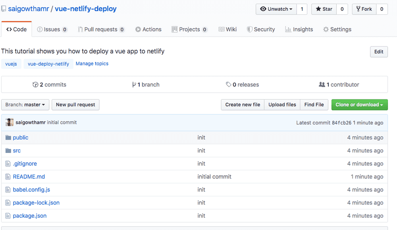The height and width of the screenshot is (230, 397).
Task: Click the src folder icon
Action: [8, 151]
